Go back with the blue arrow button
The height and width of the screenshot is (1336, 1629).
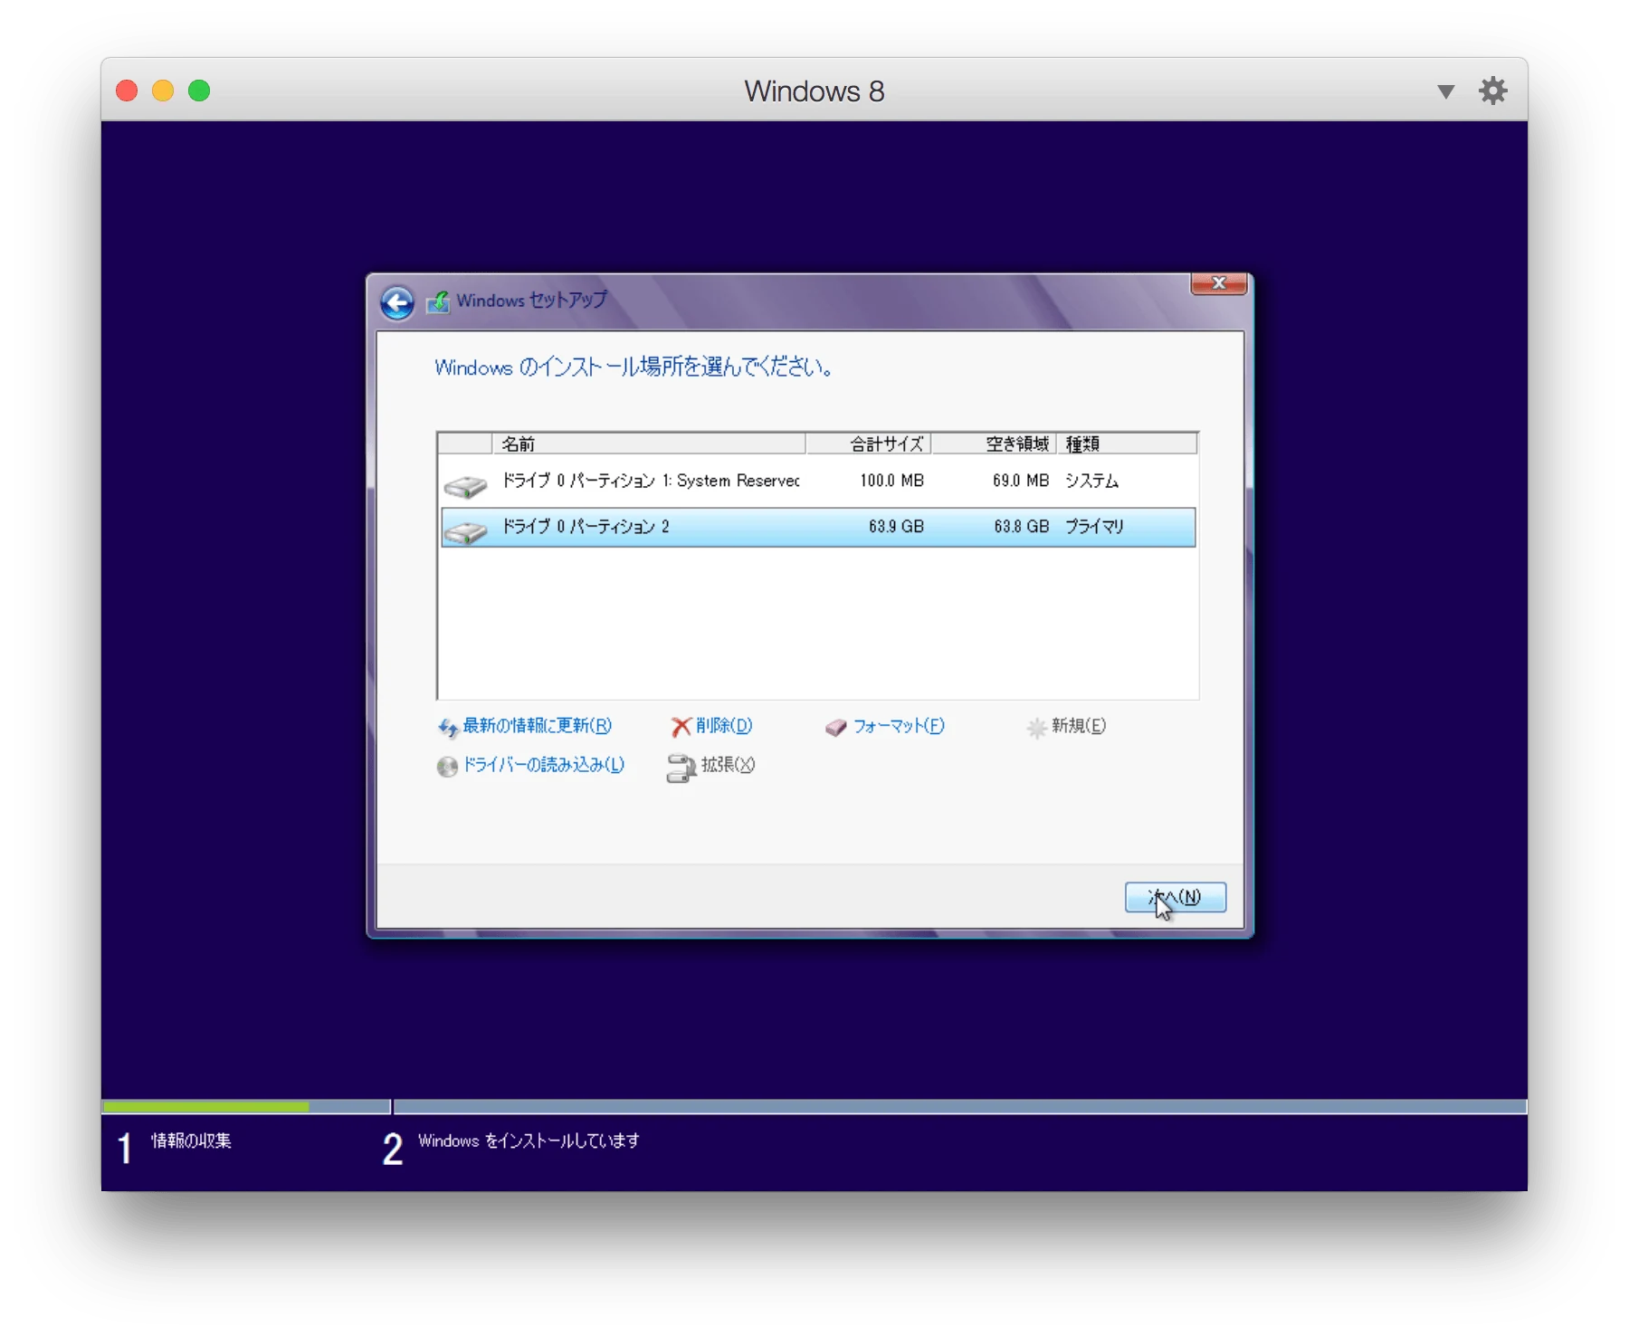coord(396,302)
